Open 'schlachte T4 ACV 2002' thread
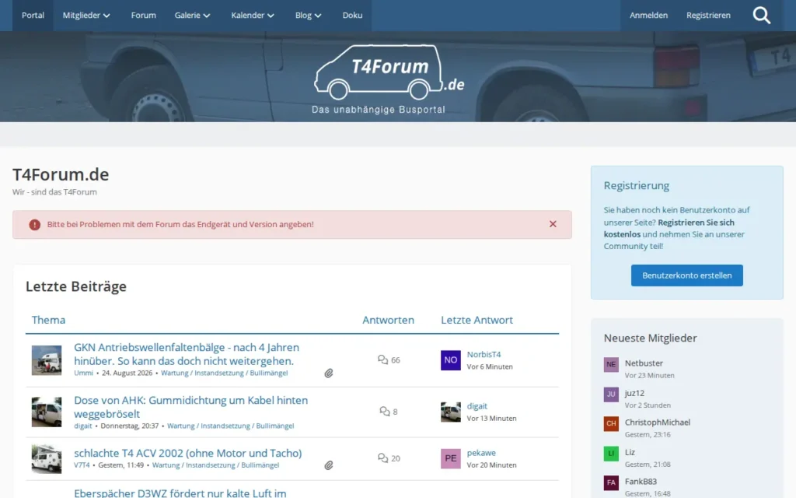Screen dimensions: 796x498 188,453
